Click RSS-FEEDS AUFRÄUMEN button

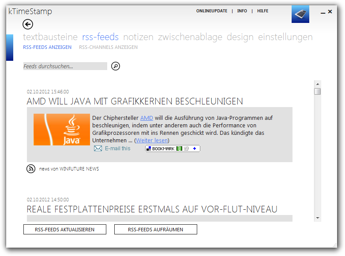point(156,230)
